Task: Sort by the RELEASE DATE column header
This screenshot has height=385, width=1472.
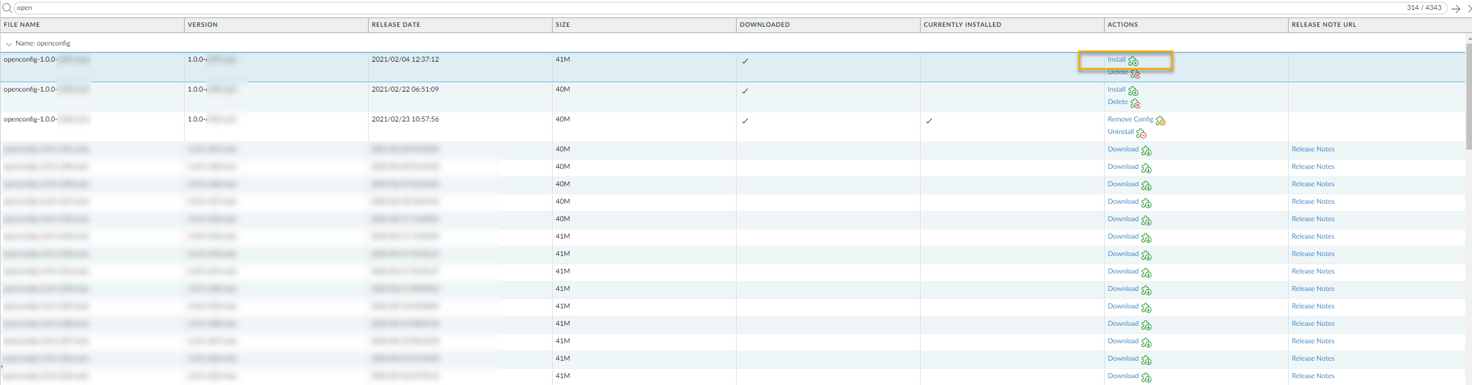Action: tap(460, 25)
